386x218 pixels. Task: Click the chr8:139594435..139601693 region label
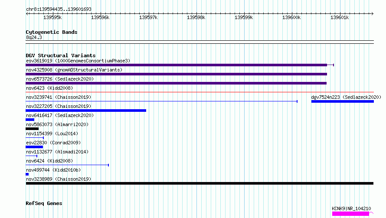59,10
